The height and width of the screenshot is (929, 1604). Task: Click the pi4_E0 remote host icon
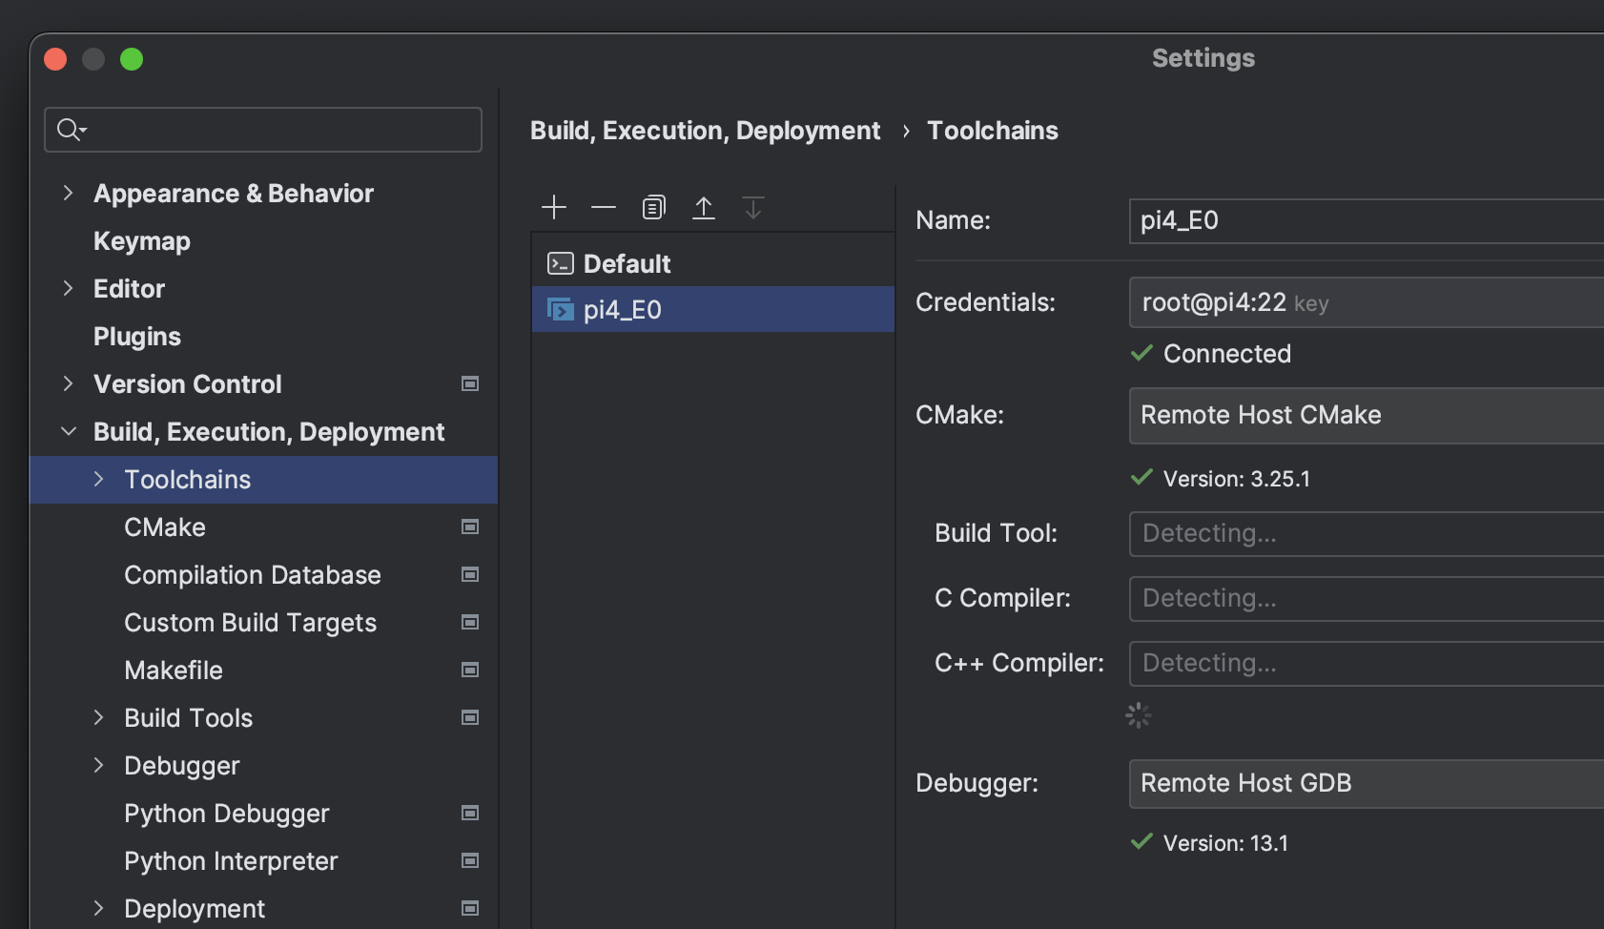tap(561, 309)
